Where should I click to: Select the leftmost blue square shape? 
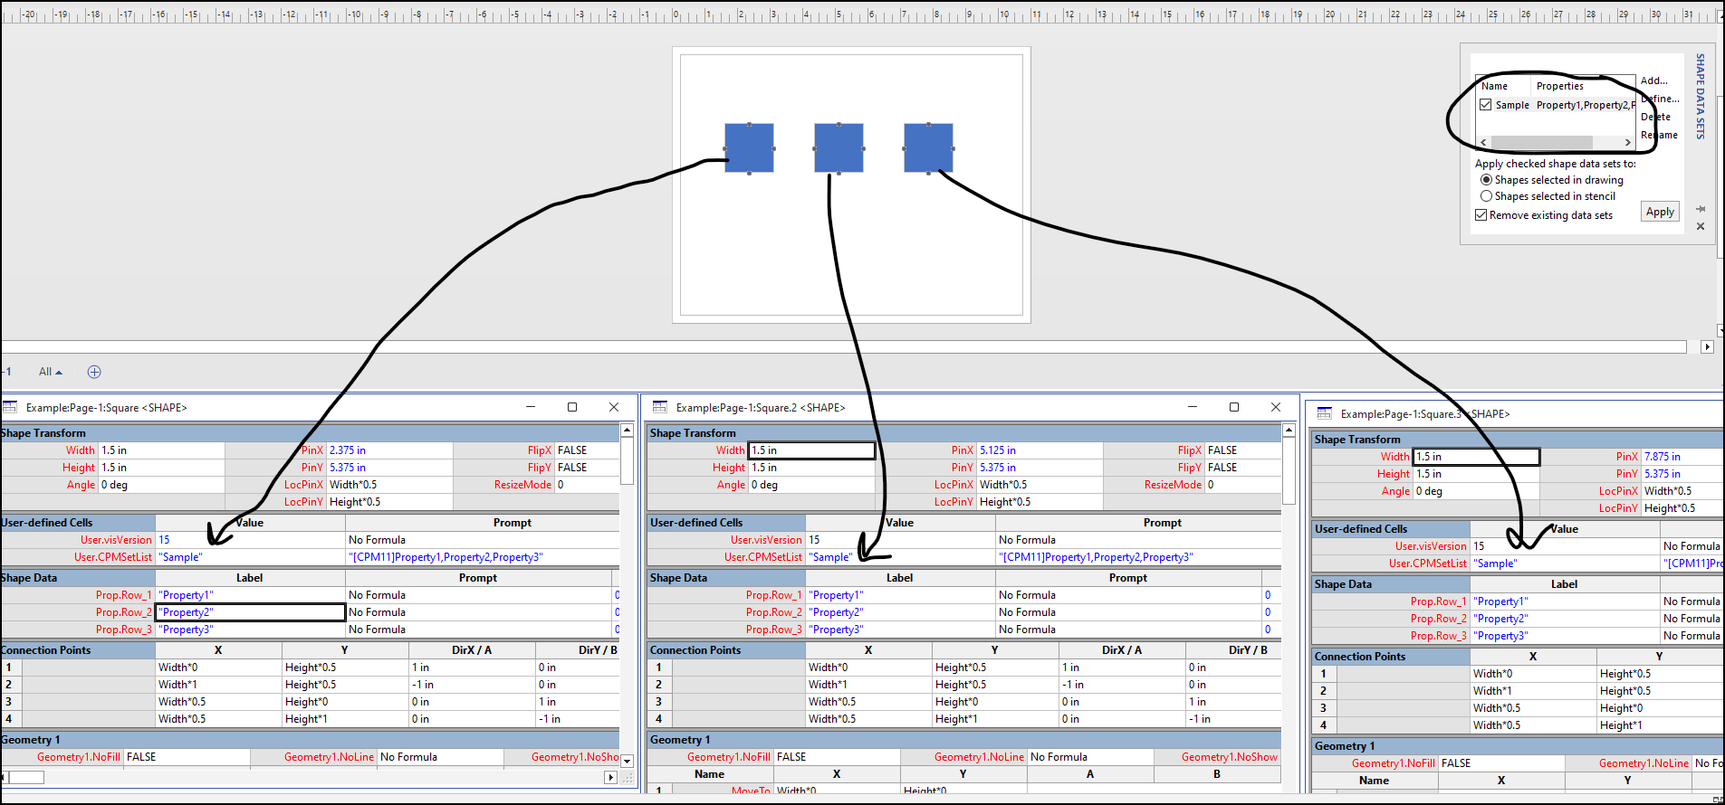[x=749, y=147]
